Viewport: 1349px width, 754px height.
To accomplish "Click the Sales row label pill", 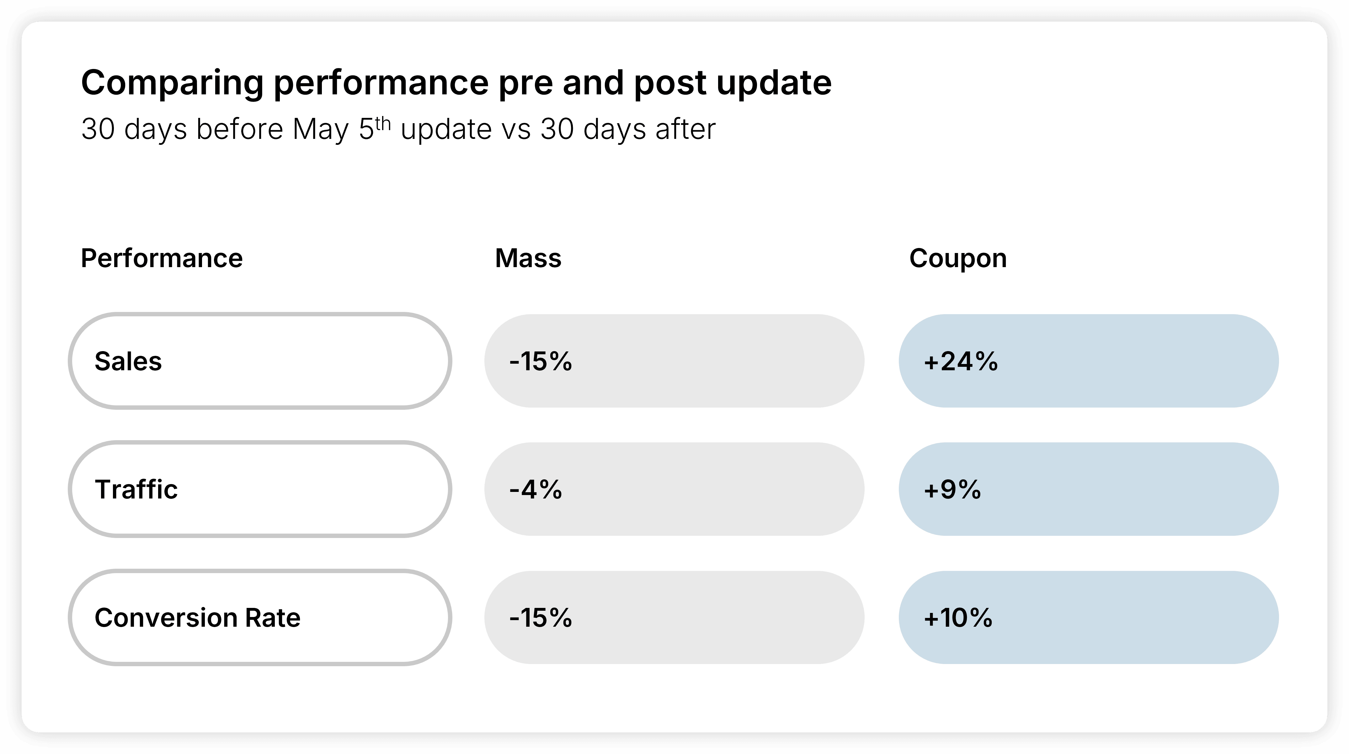I will point(260,361).
